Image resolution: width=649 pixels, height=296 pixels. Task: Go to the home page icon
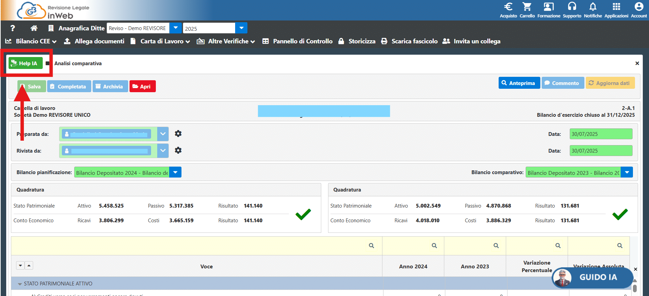point(34,28)
